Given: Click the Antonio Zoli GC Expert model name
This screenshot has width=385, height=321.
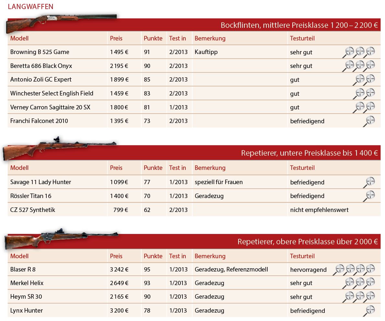Looking at the screenshot, I should click(x=41, y=80).
